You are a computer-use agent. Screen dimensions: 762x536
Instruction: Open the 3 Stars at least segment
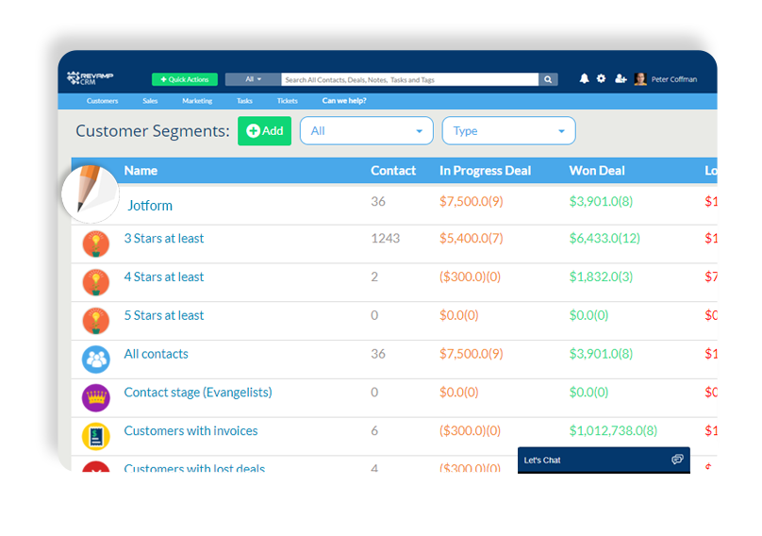(x=164, y=239)
